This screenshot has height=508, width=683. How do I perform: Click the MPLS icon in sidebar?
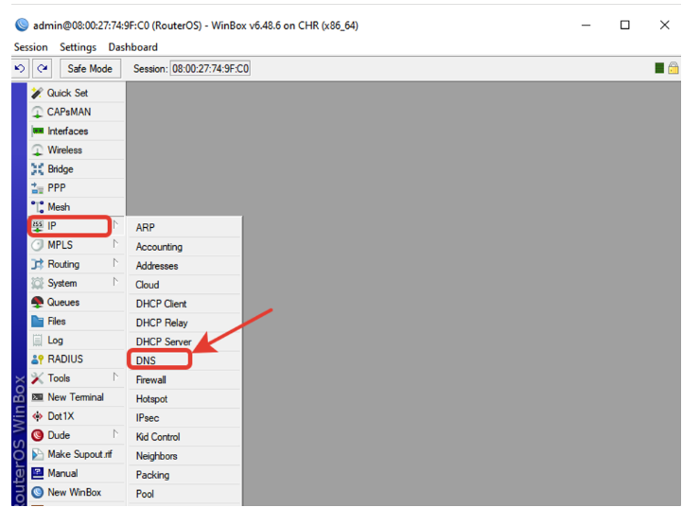tap(38, 245)
